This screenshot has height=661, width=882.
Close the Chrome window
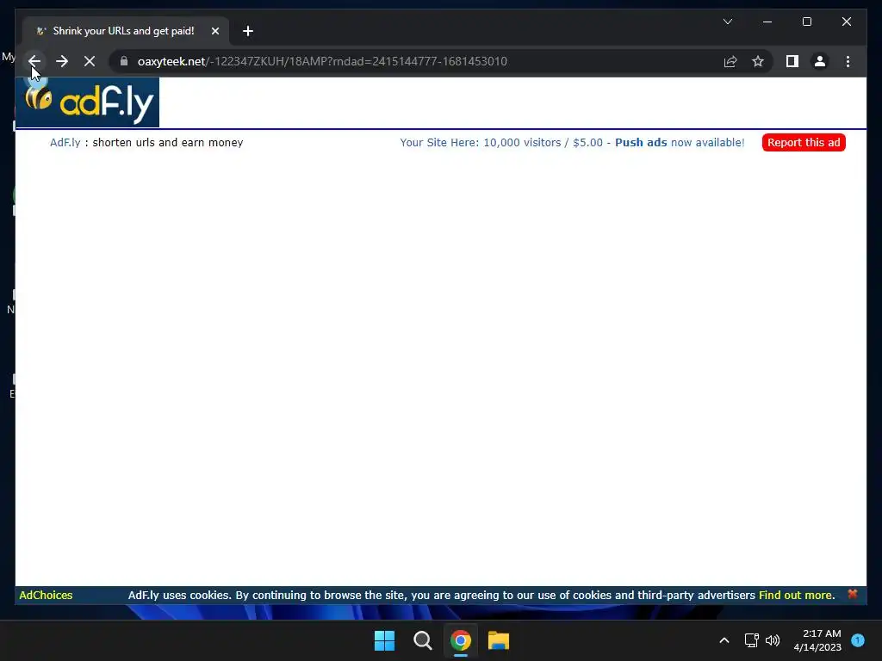pos(846,22)
